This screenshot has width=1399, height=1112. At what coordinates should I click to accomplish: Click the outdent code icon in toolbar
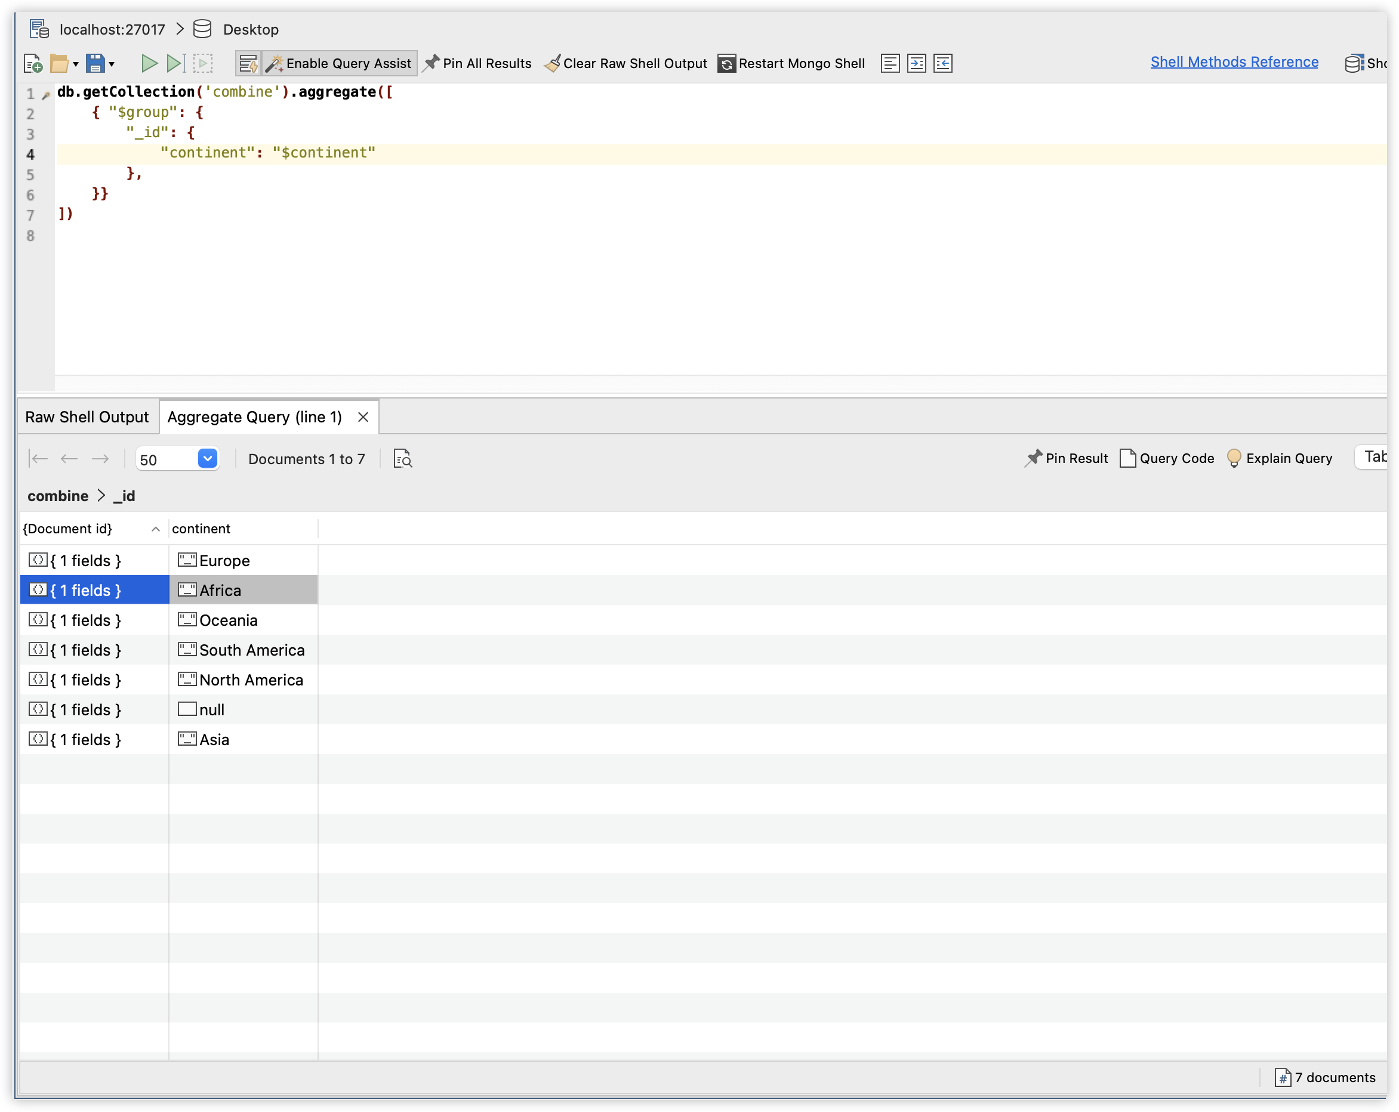click(x=942, y=64)
